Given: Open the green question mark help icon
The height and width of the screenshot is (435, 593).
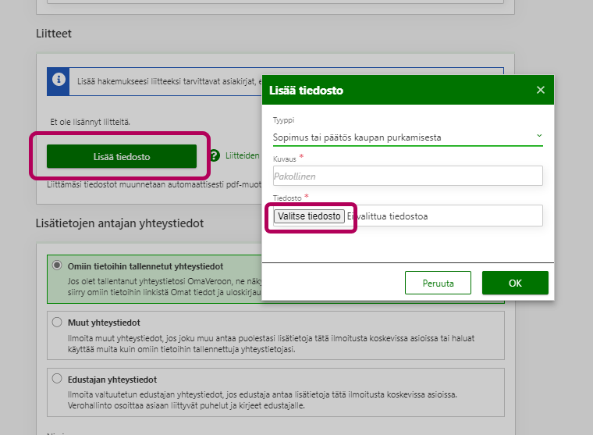Looking at the screenshot, I should click(x=215, y=155).
